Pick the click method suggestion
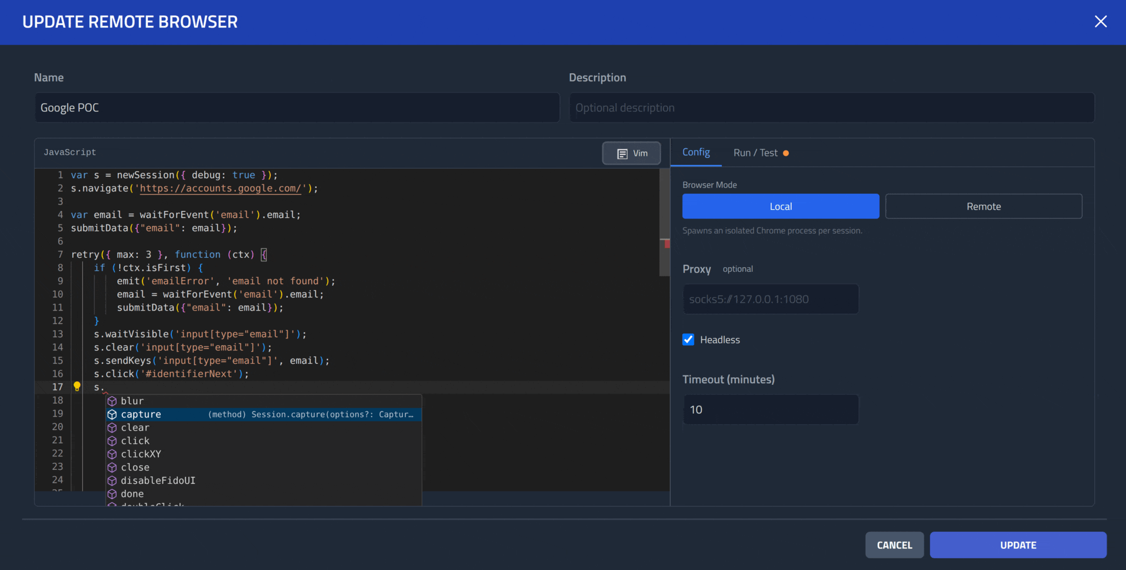1126x570 pixels. click(x=264, y=441)
